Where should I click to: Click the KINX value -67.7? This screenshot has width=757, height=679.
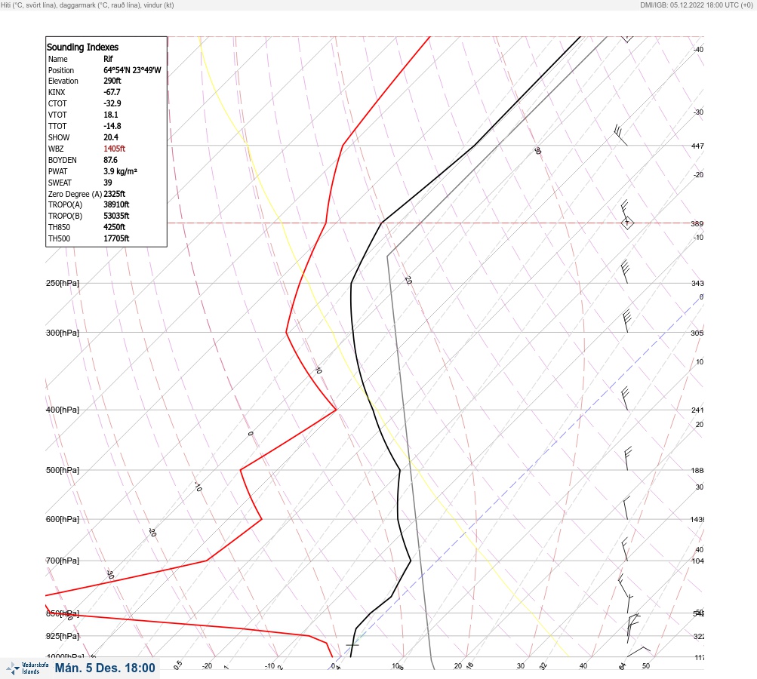pyautogui.click(x=112, y=92)
